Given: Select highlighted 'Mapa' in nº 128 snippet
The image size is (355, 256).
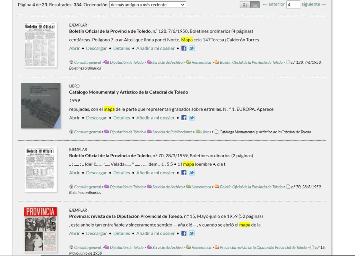Looking at the screenshot, I should [187, 39].
